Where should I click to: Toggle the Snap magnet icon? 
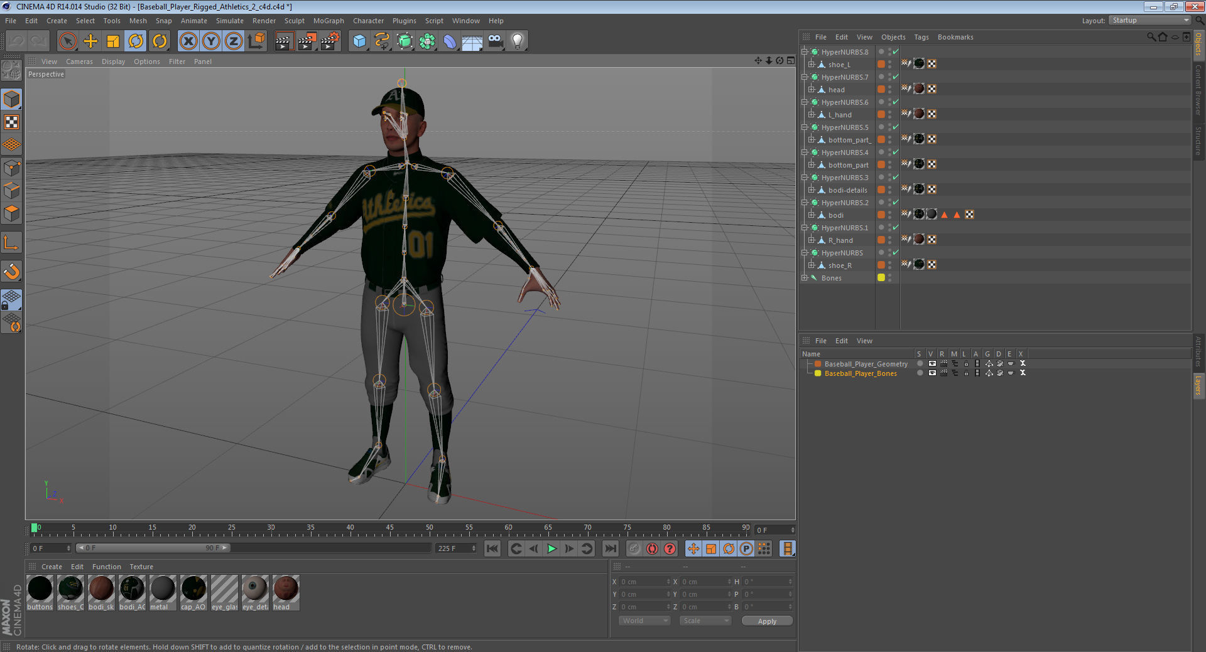click(12, 271)
